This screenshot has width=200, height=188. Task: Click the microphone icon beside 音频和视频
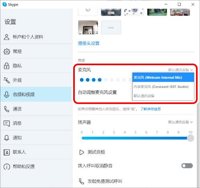click(6, 94)
